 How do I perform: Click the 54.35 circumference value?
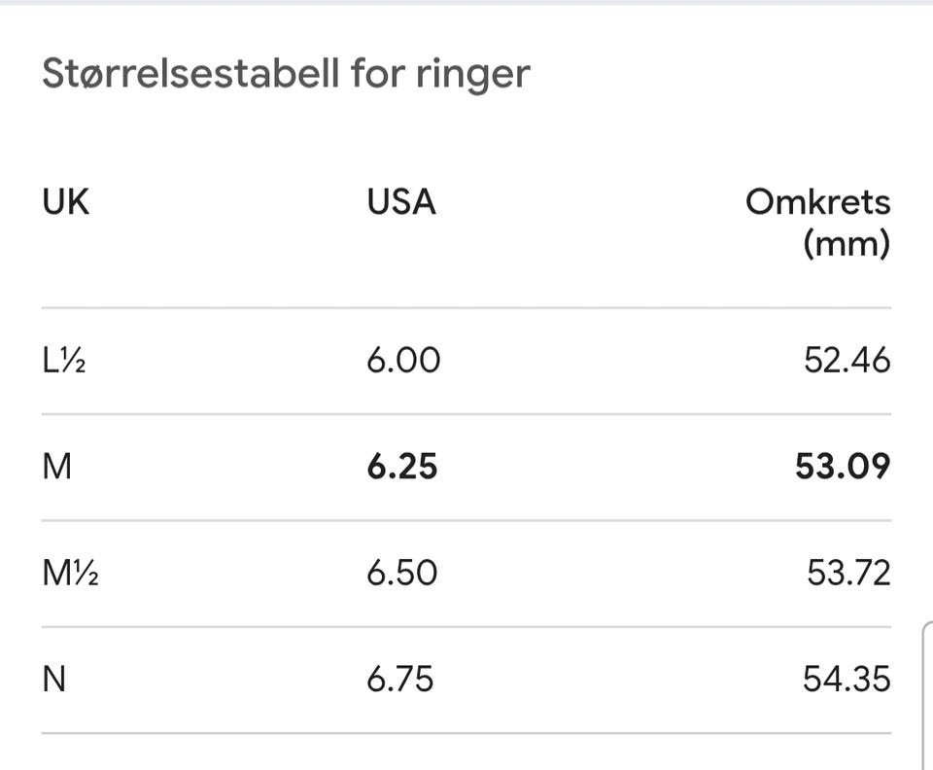tap(847, 679)
